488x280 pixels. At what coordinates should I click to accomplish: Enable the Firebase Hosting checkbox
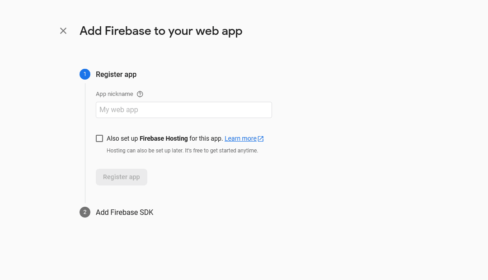click(x=99, y=138)
